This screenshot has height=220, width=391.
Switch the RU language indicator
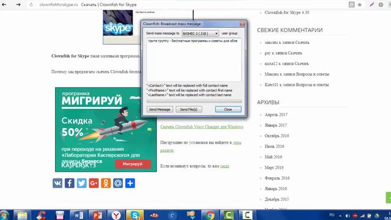pyautogui.click(x=332, y=215)
